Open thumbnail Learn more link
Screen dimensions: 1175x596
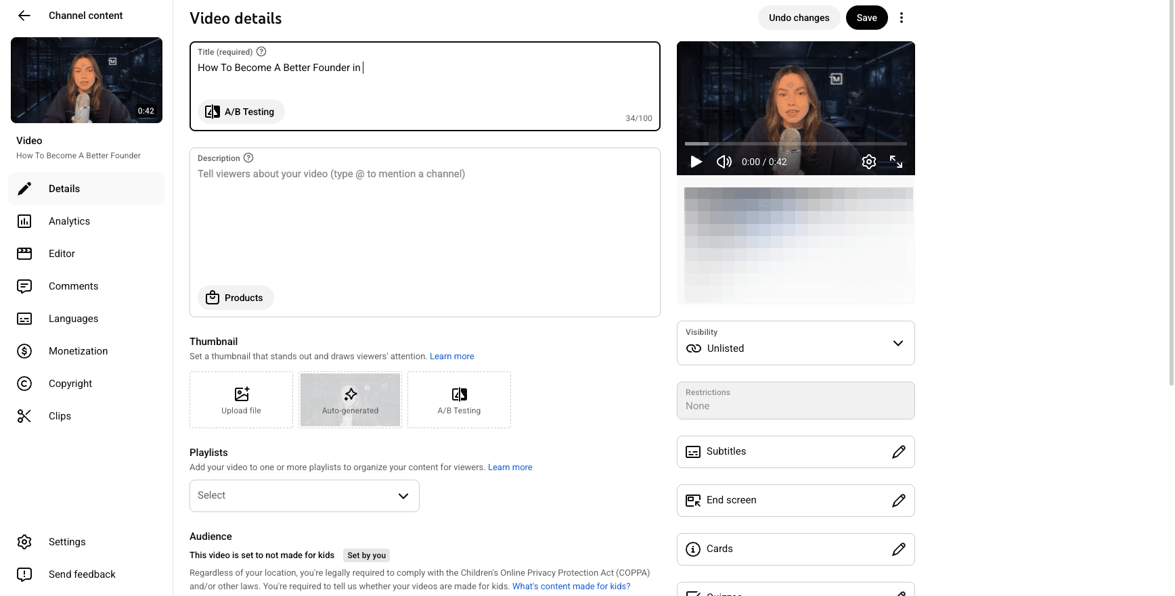[x=452, y=357]
